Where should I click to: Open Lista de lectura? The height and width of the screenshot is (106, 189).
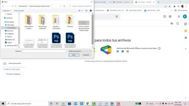181,11
